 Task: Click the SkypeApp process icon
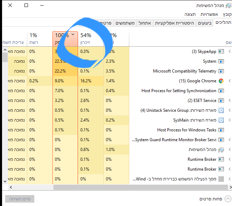(221, 51)
